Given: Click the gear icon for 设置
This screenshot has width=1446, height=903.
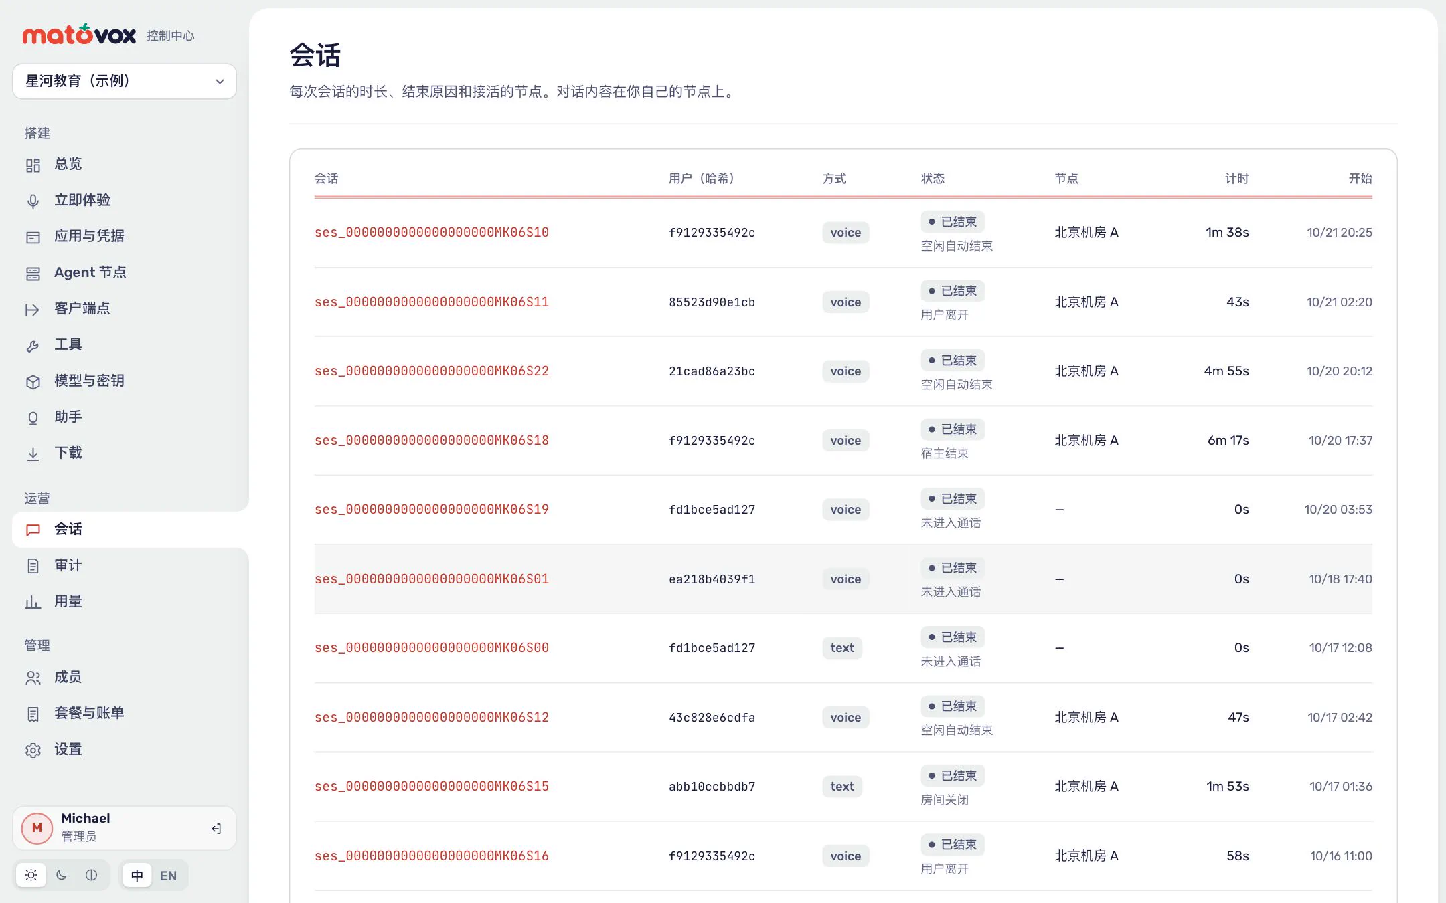Looking at the screenshot, I should (33, 750).
